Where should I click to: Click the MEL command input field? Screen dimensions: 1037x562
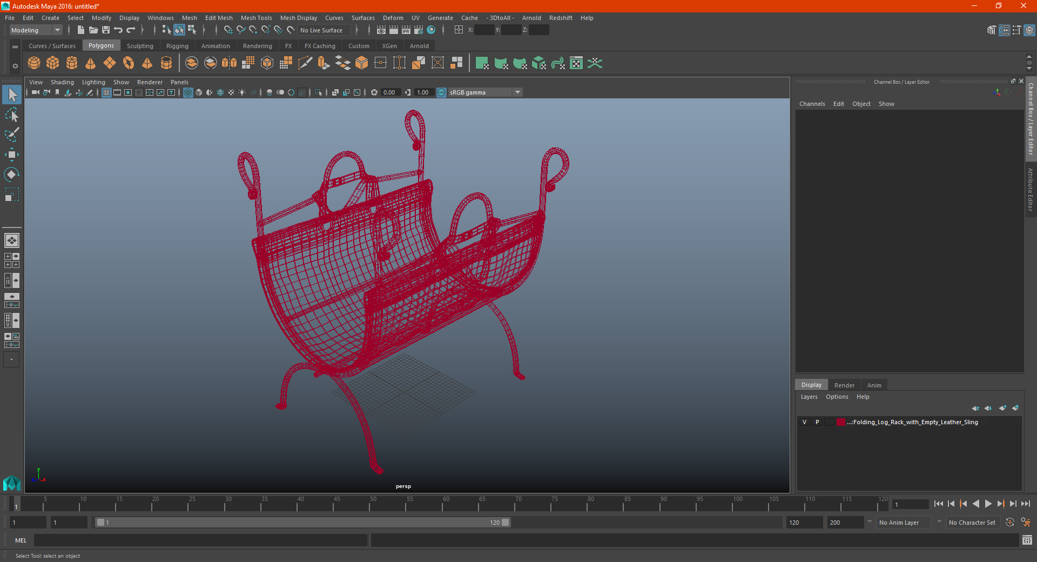[x=200, y=540]
